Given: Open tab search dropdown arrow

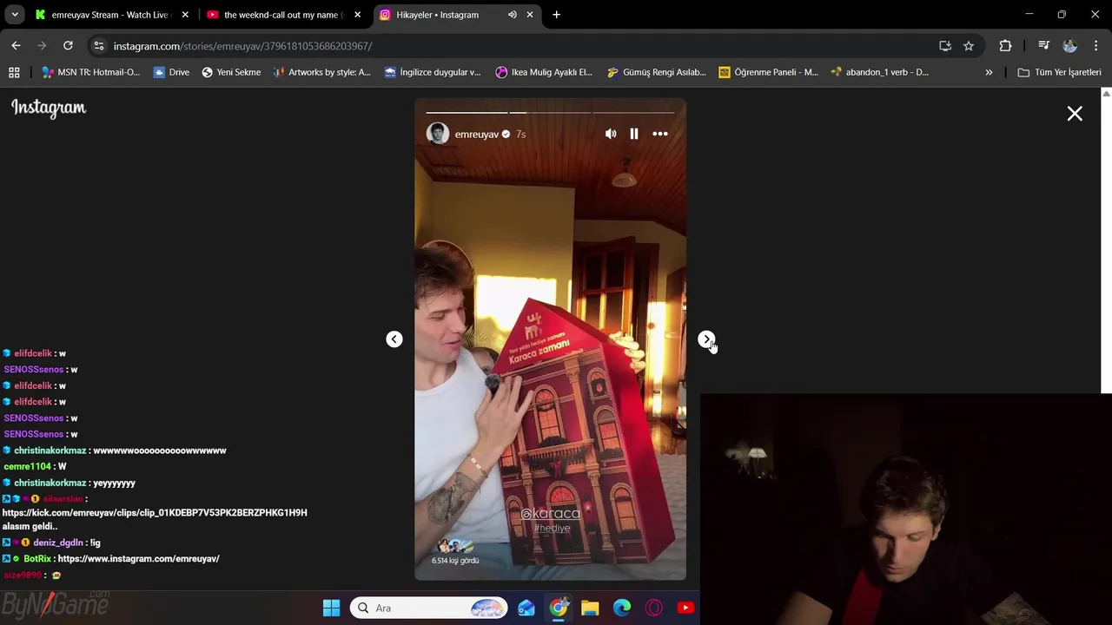Looking at the screenshot, I should click(x=15, y=15).
